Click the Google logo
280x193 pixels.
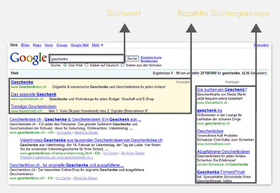pos(29,58)
